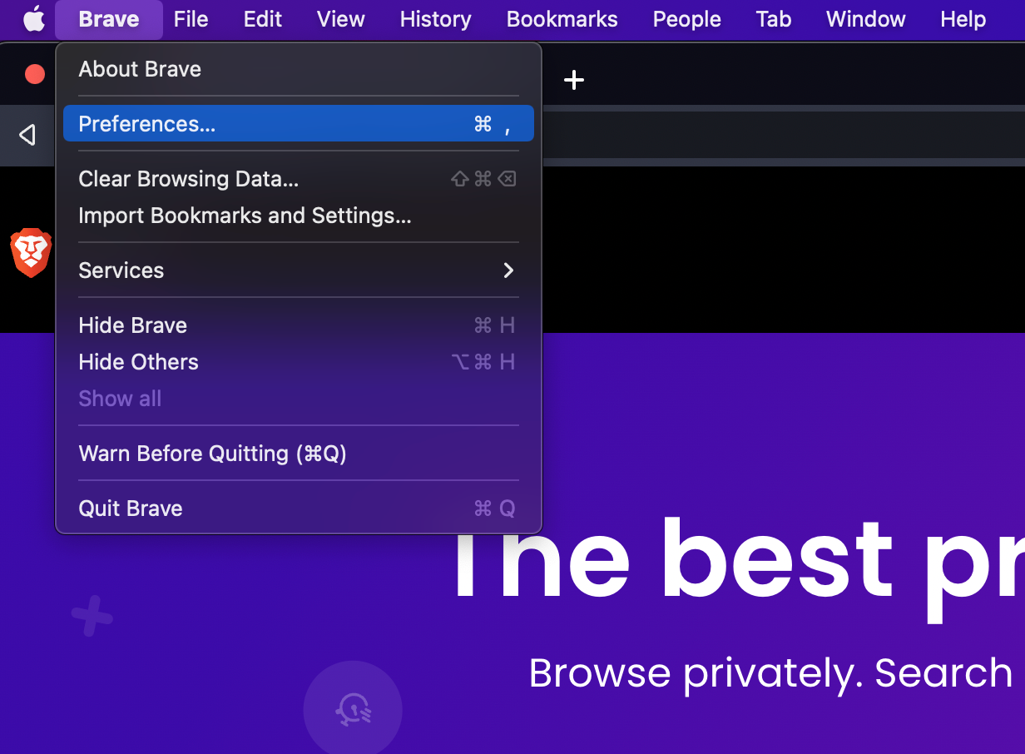Screen dimensions: 1025x754
Task: Choose Quit Brave
Action: [x=299, y=508]
